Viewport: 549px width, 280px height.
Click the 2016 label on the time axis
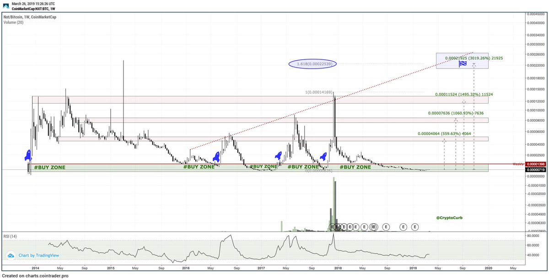tap(185, 269)
